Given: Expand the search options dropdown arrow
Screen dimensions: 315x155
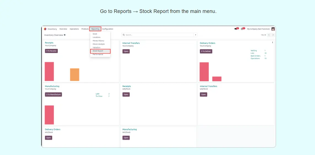Looking at the screenshot, I should click(196, 35).
